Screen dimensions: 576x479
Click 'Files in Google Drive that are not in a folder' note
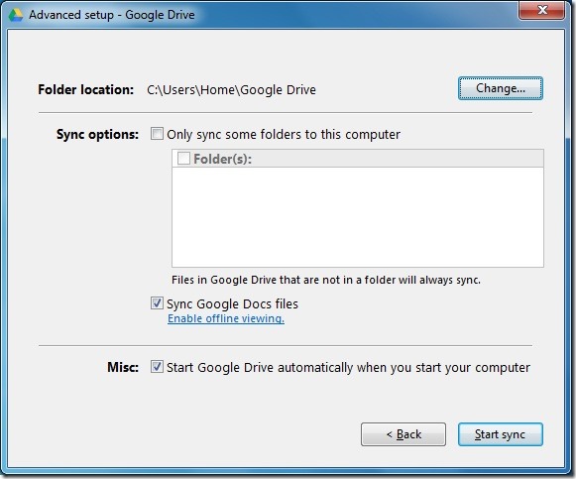coord(326,280)
